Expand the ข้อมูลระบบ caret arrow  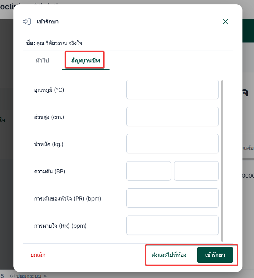click(45, 276)
